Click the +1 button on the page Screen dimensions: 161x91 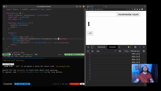90,33
